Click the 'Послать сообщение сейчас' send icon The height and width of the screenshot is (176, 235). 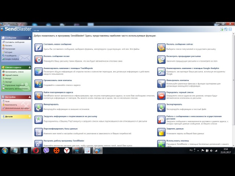161,47
